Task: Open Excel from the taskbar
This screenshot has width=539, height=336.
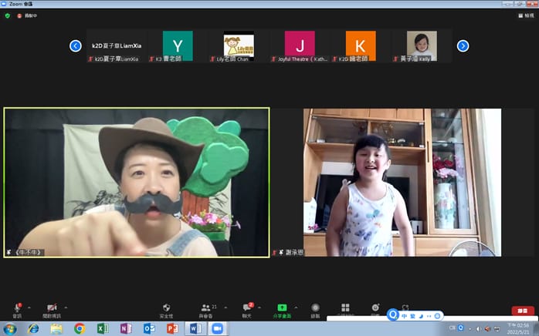Action: (x=103, y=329)
